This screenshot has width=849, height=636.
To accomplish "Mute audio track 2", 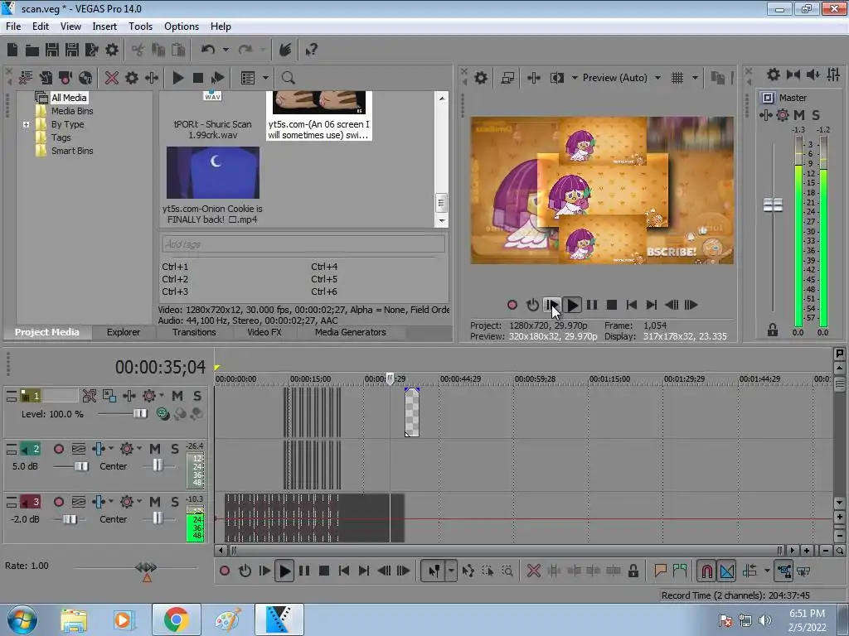I will pos(155,449).
